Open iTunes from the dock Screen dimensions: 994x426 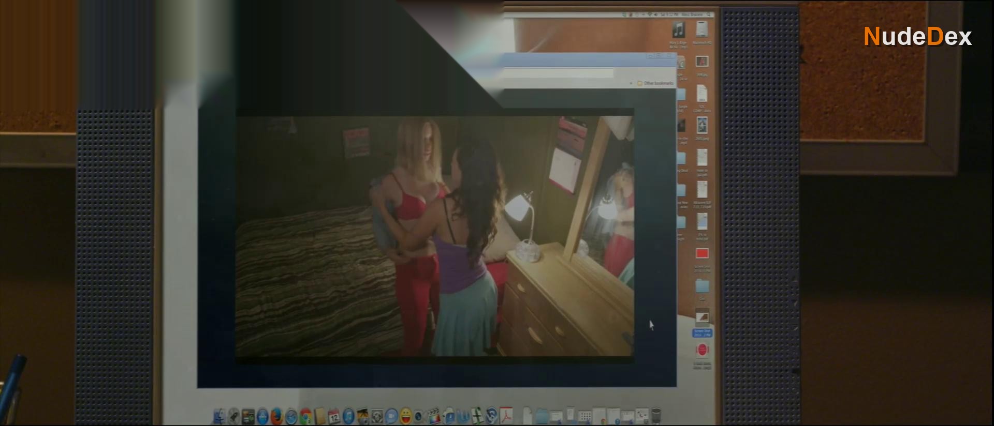[348, 416]
